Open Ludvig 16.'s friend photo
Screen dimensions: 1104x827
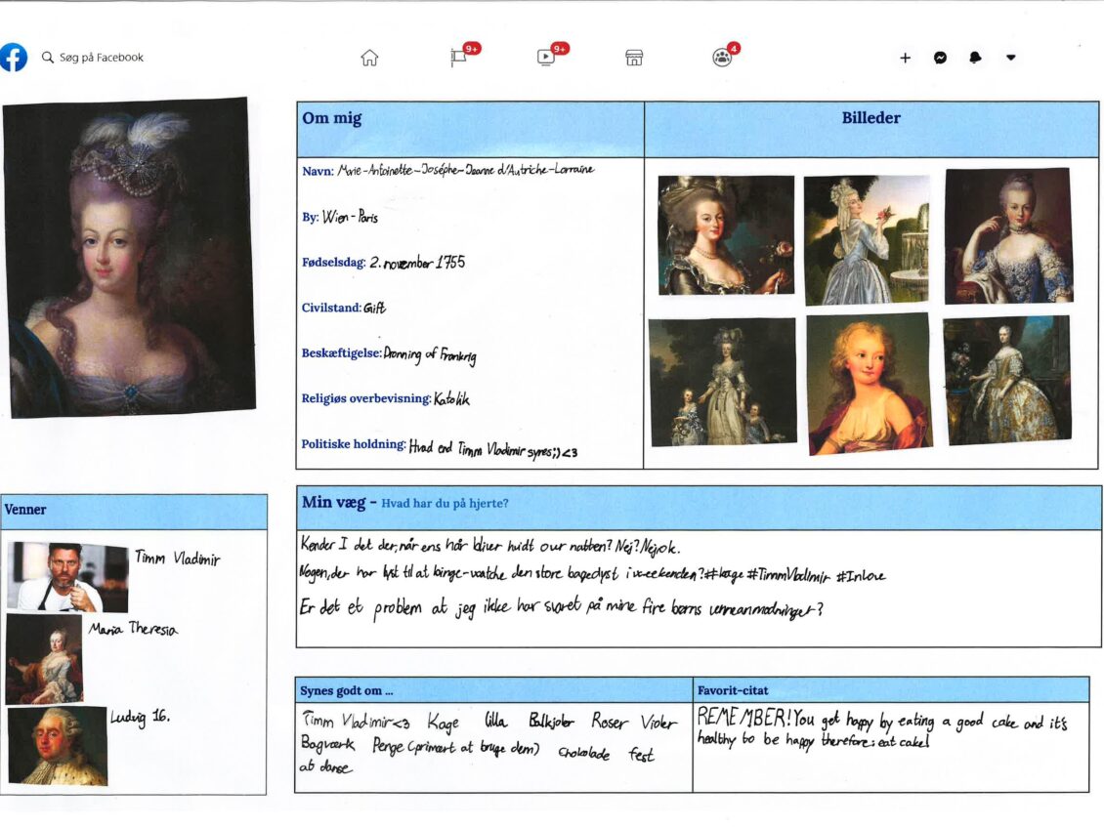click(58, 746)
